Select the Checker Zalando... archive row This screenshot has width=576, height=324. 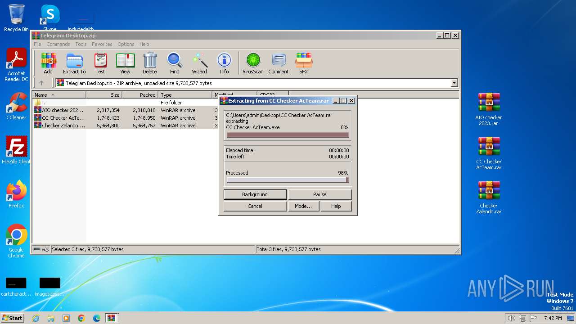tap(126, 126)
